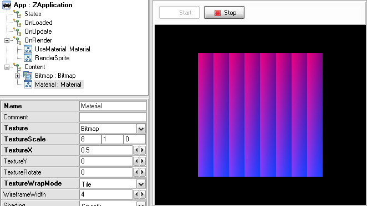Increase the TextureX value with right arrow
367x206 pixels.
click(x=142, y=150)
